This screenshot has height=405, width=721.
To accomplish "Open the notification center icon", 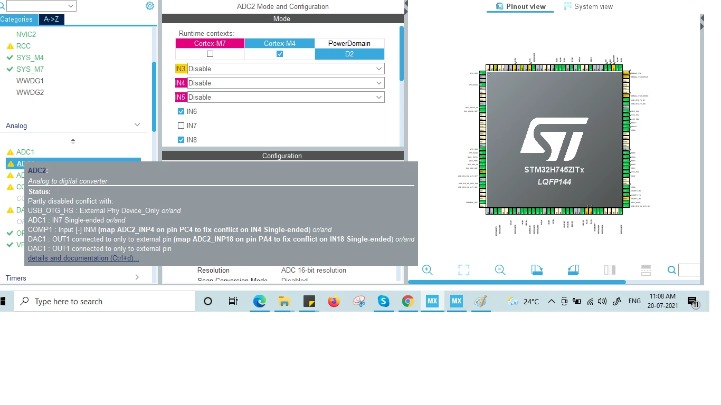I will tap(693, 302).
